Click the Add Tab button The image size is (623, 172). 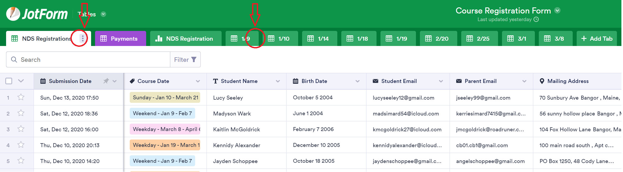597,38
